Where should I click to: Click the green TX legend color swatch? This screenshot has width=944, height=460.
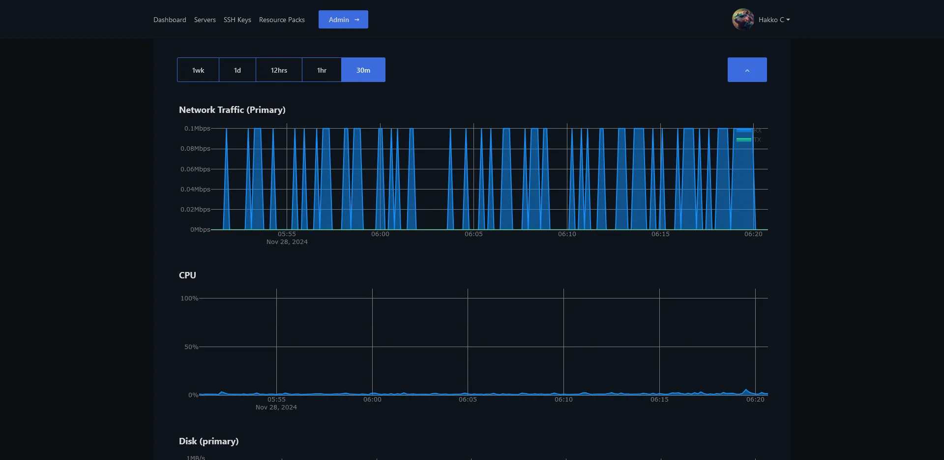[x=744, y=140]
